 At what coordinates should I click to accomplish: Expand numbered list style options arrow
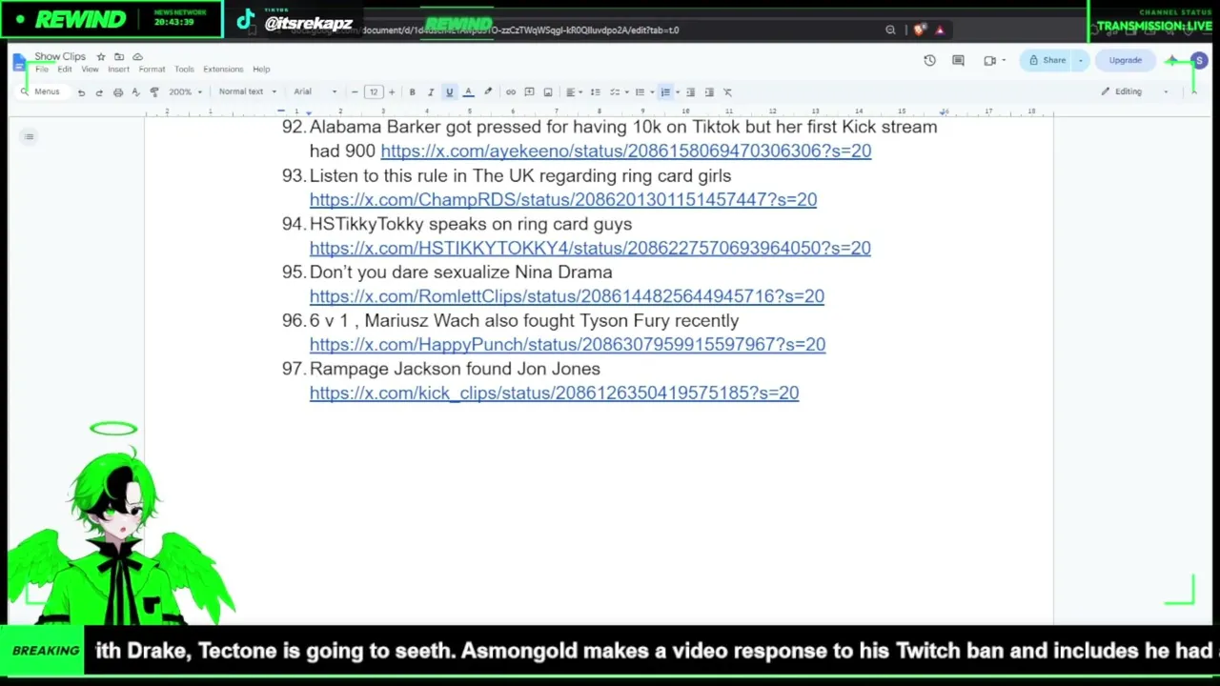click(x=677, y=92)
